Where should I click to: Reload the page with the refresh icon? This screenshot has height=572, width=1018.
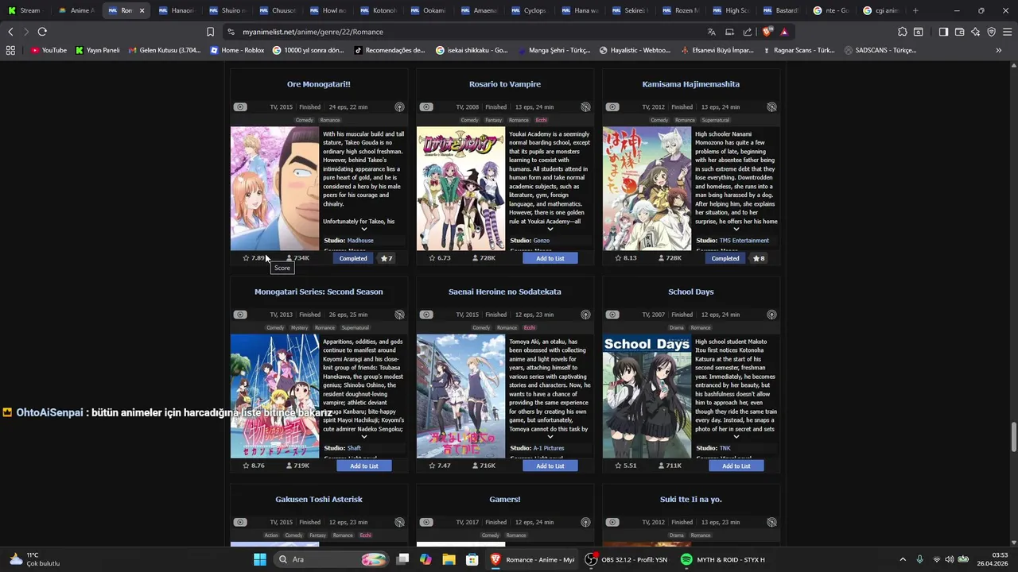pyautogui.click(x=42, y=32)
